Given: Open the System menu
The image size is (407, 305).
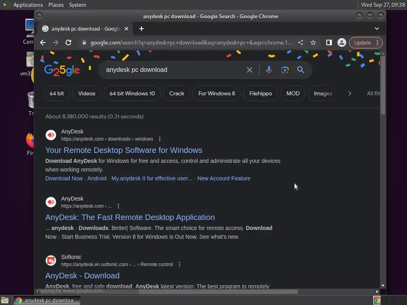Looking at the screenshot, I should (x=78, y=5).
